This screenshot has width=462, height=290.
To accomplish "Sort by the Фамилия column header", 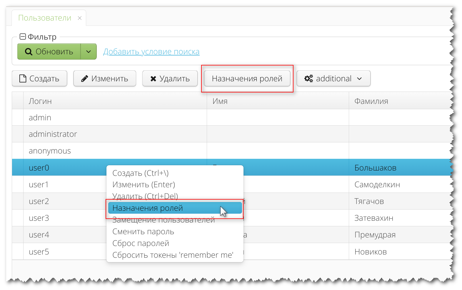I will click(x=400, y=101).
